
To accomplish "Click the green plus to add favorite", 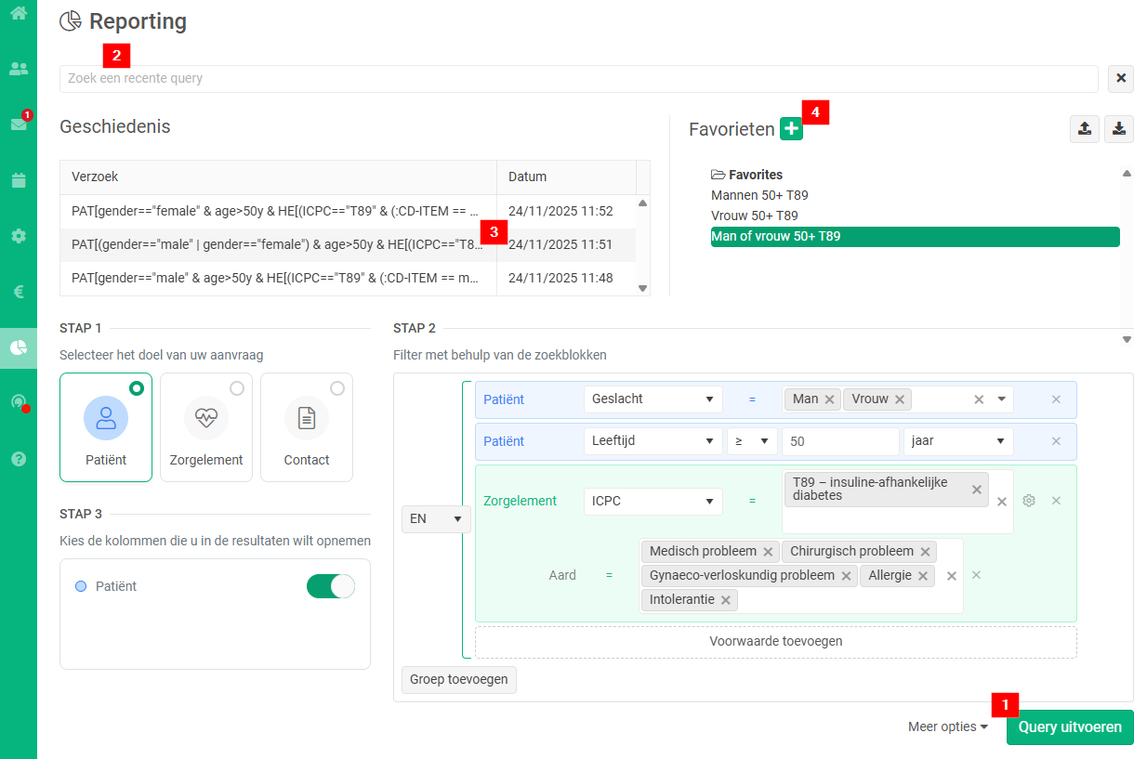I will coord(790,129).
